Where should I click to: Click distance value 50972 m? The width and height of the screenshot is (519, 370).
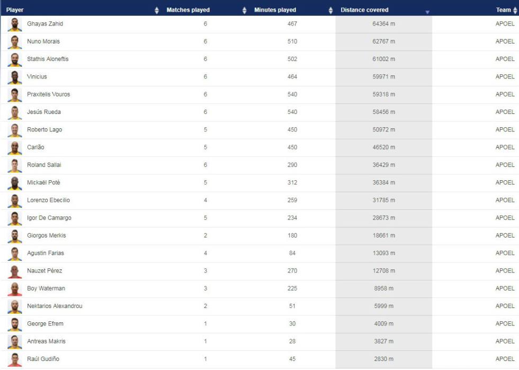coord(383,129)
